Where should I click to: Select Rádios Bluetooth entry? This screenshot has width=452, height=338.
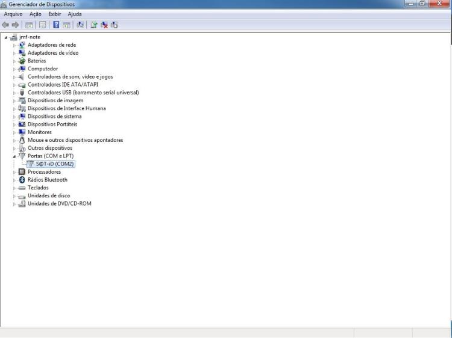(x=48, y=180)
